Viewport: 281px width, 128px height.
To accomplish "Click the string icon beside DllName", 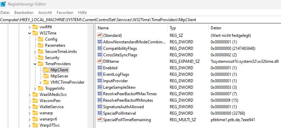I will pyautogui.click(x=99, y=61).
